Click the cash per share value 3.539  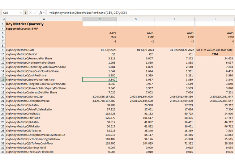tap(136, 75)
